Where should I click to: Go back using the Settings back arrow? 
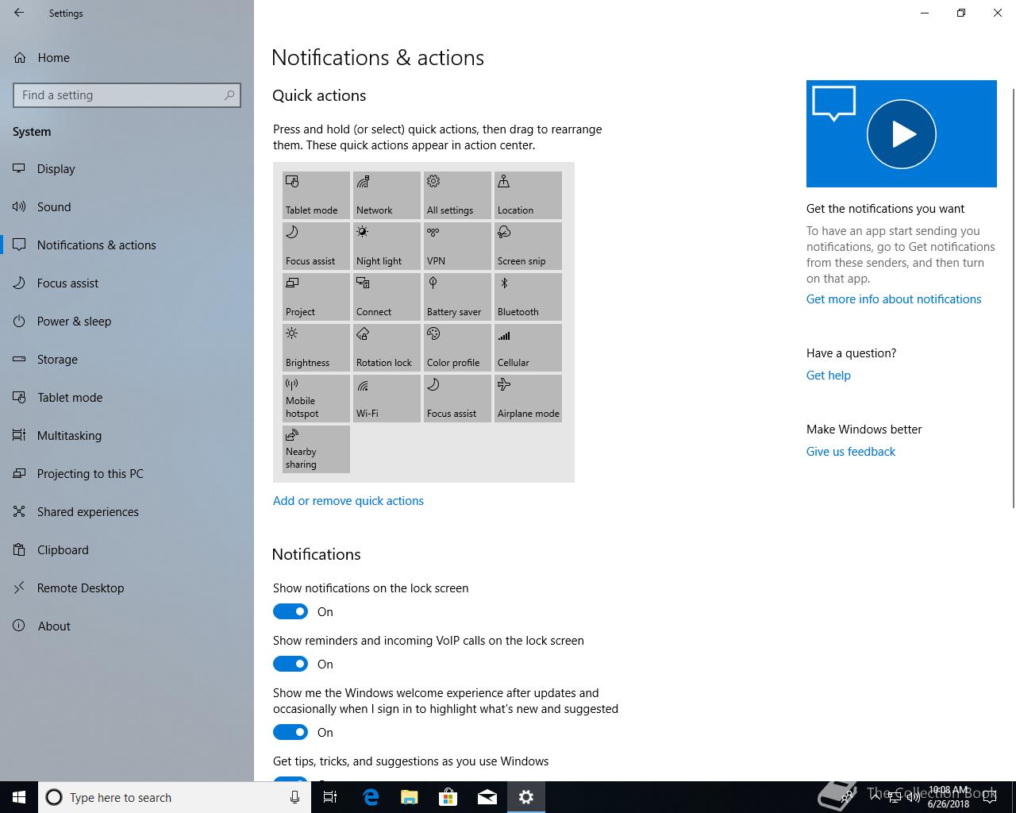19,13
